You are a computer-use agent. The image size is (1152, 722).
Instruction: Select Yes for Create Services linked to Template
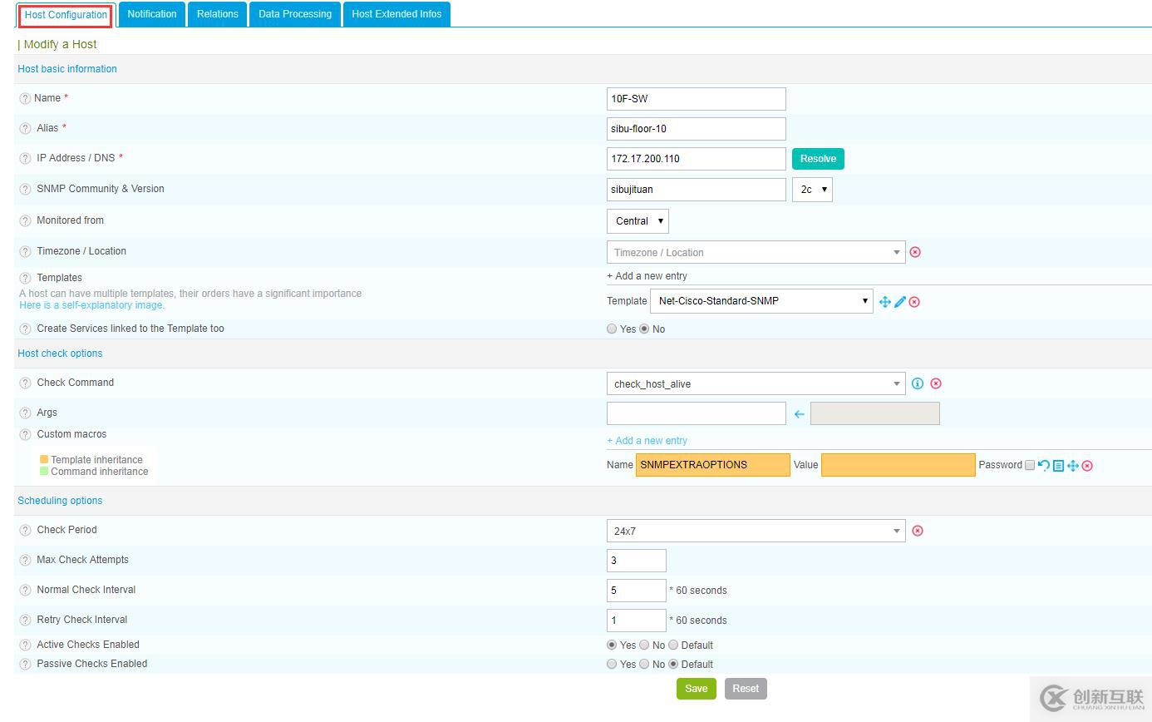[612, 329]
